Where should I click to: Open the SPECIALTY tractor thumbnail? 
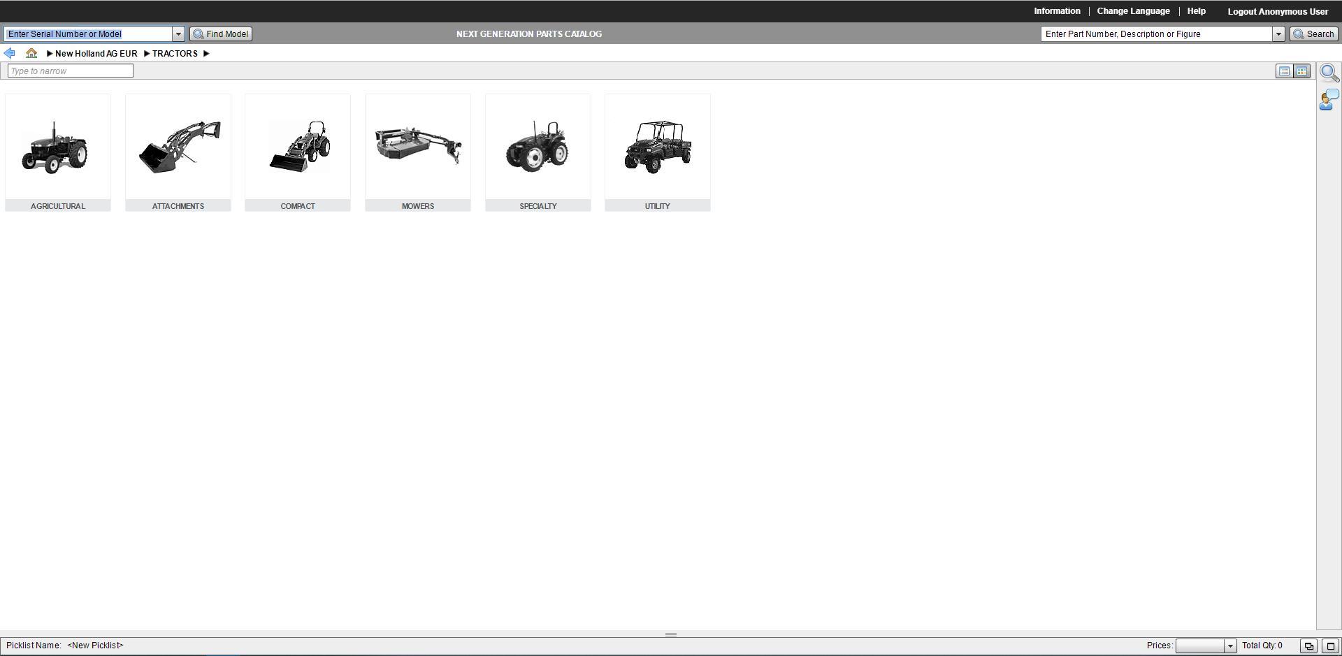(x=538, y=147)
